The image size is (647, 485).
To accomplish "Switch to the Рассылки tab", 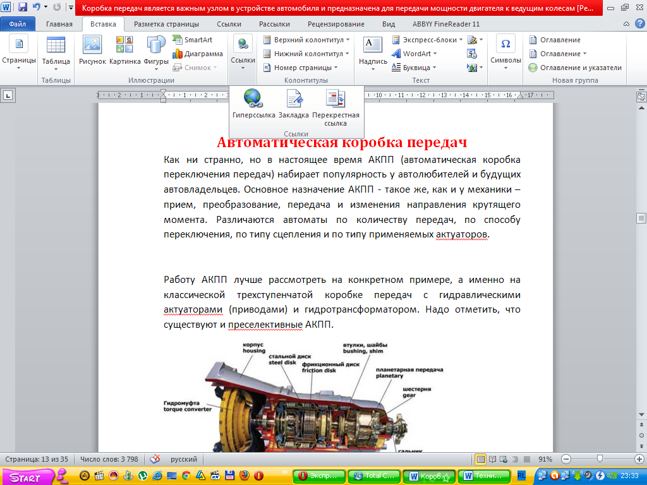I will pos(274,24).
